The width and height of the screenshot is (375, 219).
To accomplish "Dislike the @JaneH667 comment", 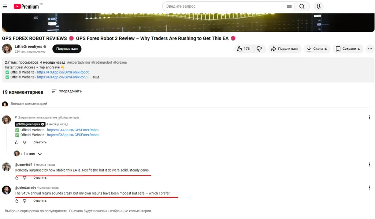I will pyautogui.click(x=25, y=178).
